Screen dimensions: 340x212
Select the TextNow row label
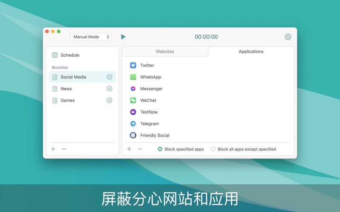[149, 112]
